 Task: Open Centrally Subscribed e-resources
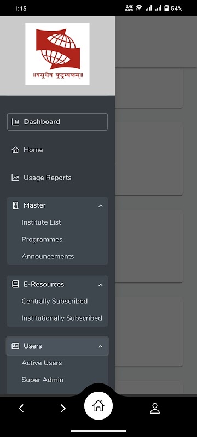pos(55,302)
